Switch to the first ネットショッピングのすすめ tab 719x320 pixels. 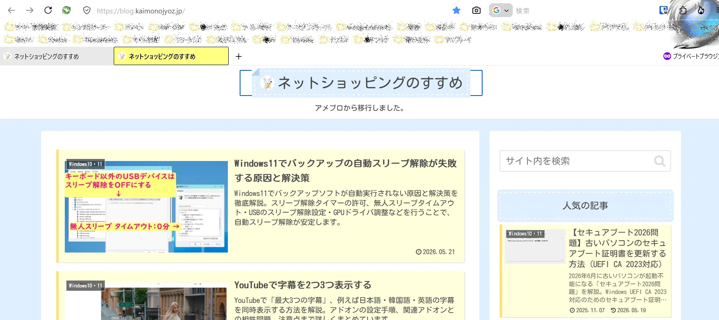(57, 56)
